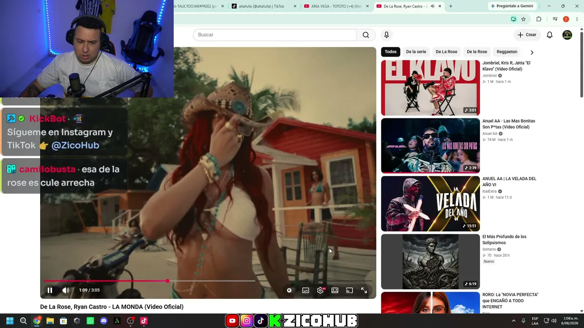
Task: Open Jombriel, Kris R El Klavo title
Action: pyautogui.click(x=506, y=66)
